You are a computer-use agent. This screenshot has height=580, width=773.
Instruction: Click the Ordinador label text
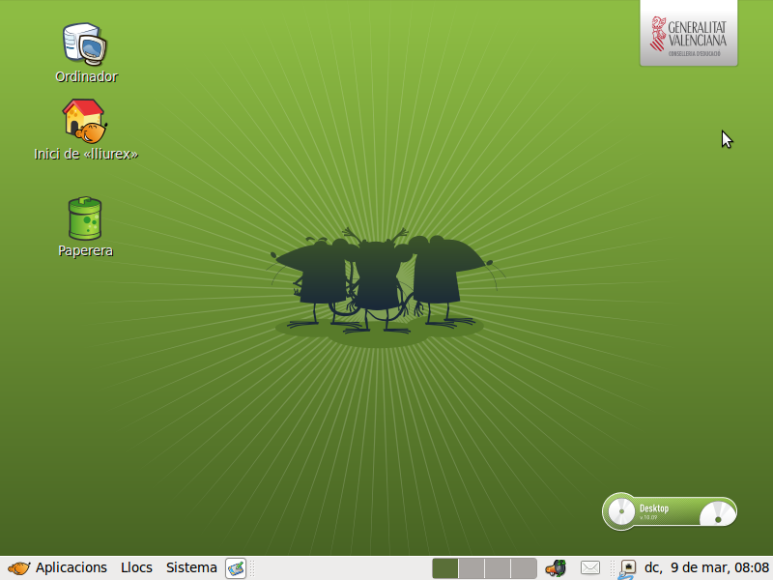point(86,77)
